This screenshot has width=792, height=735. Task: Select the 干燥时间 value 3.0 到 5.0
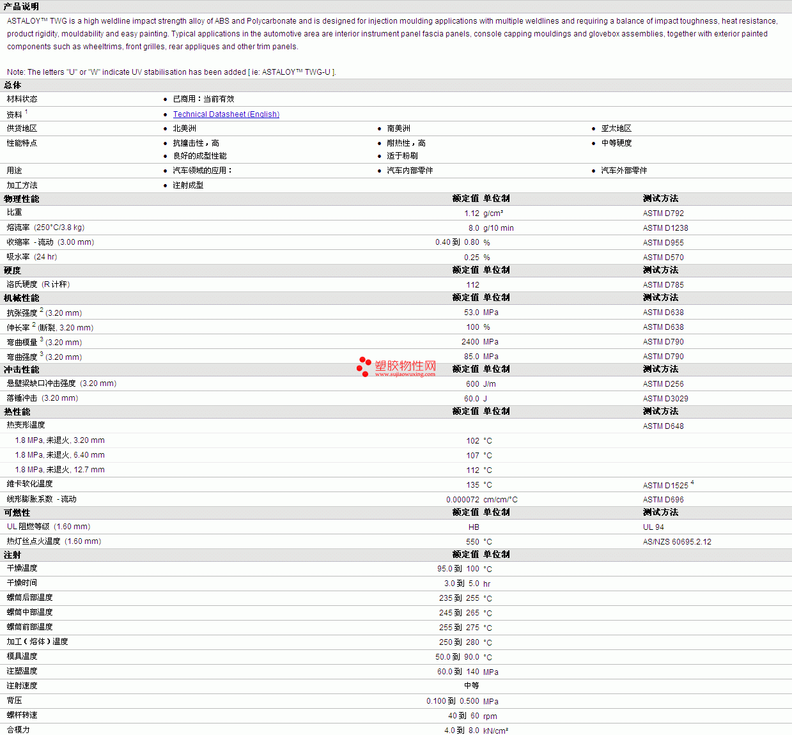click(x=462, y=584)
